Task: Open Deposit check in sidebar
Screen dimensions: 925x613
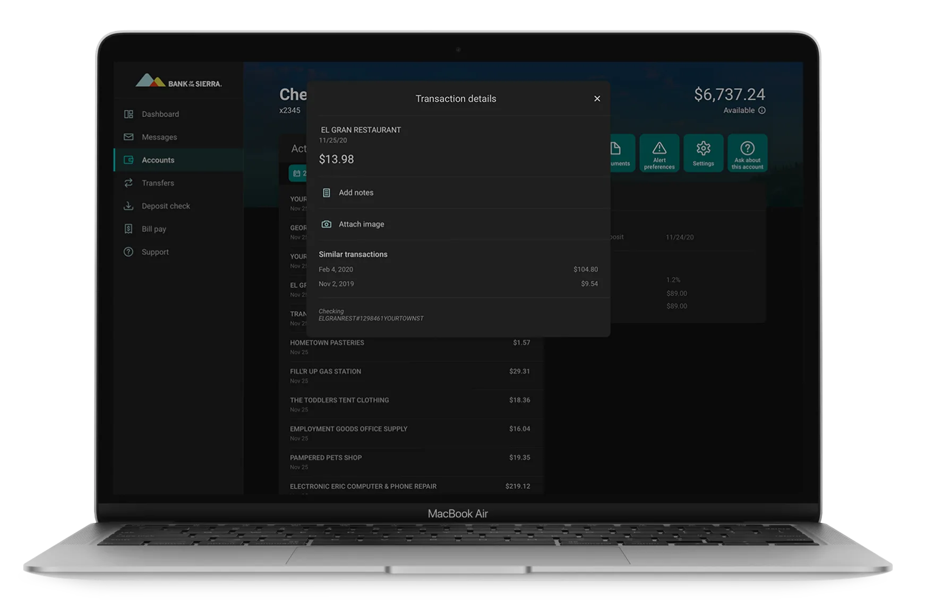Action: [165, 206]
